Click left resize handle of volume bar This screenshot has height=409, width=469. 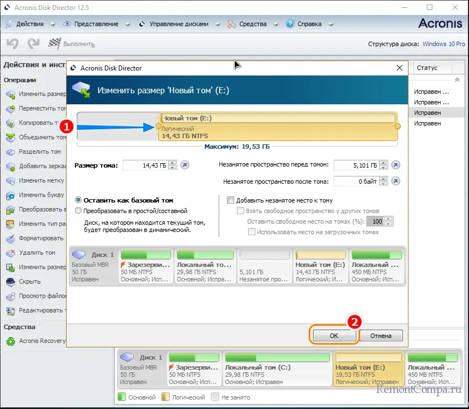coord(158,127)
